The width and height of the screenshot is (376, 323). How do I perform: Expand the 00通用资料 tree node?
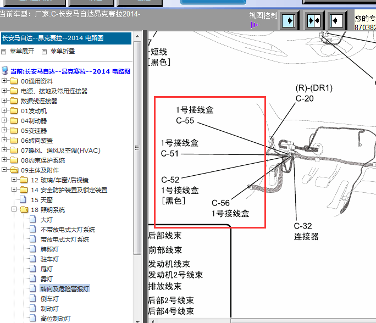[4, 81]
